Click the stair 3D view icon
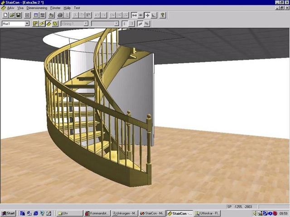 pyautogui.click(x=48, y=24)
